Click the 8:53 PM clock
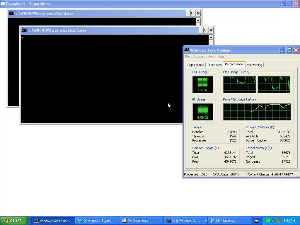 point(289,221)
